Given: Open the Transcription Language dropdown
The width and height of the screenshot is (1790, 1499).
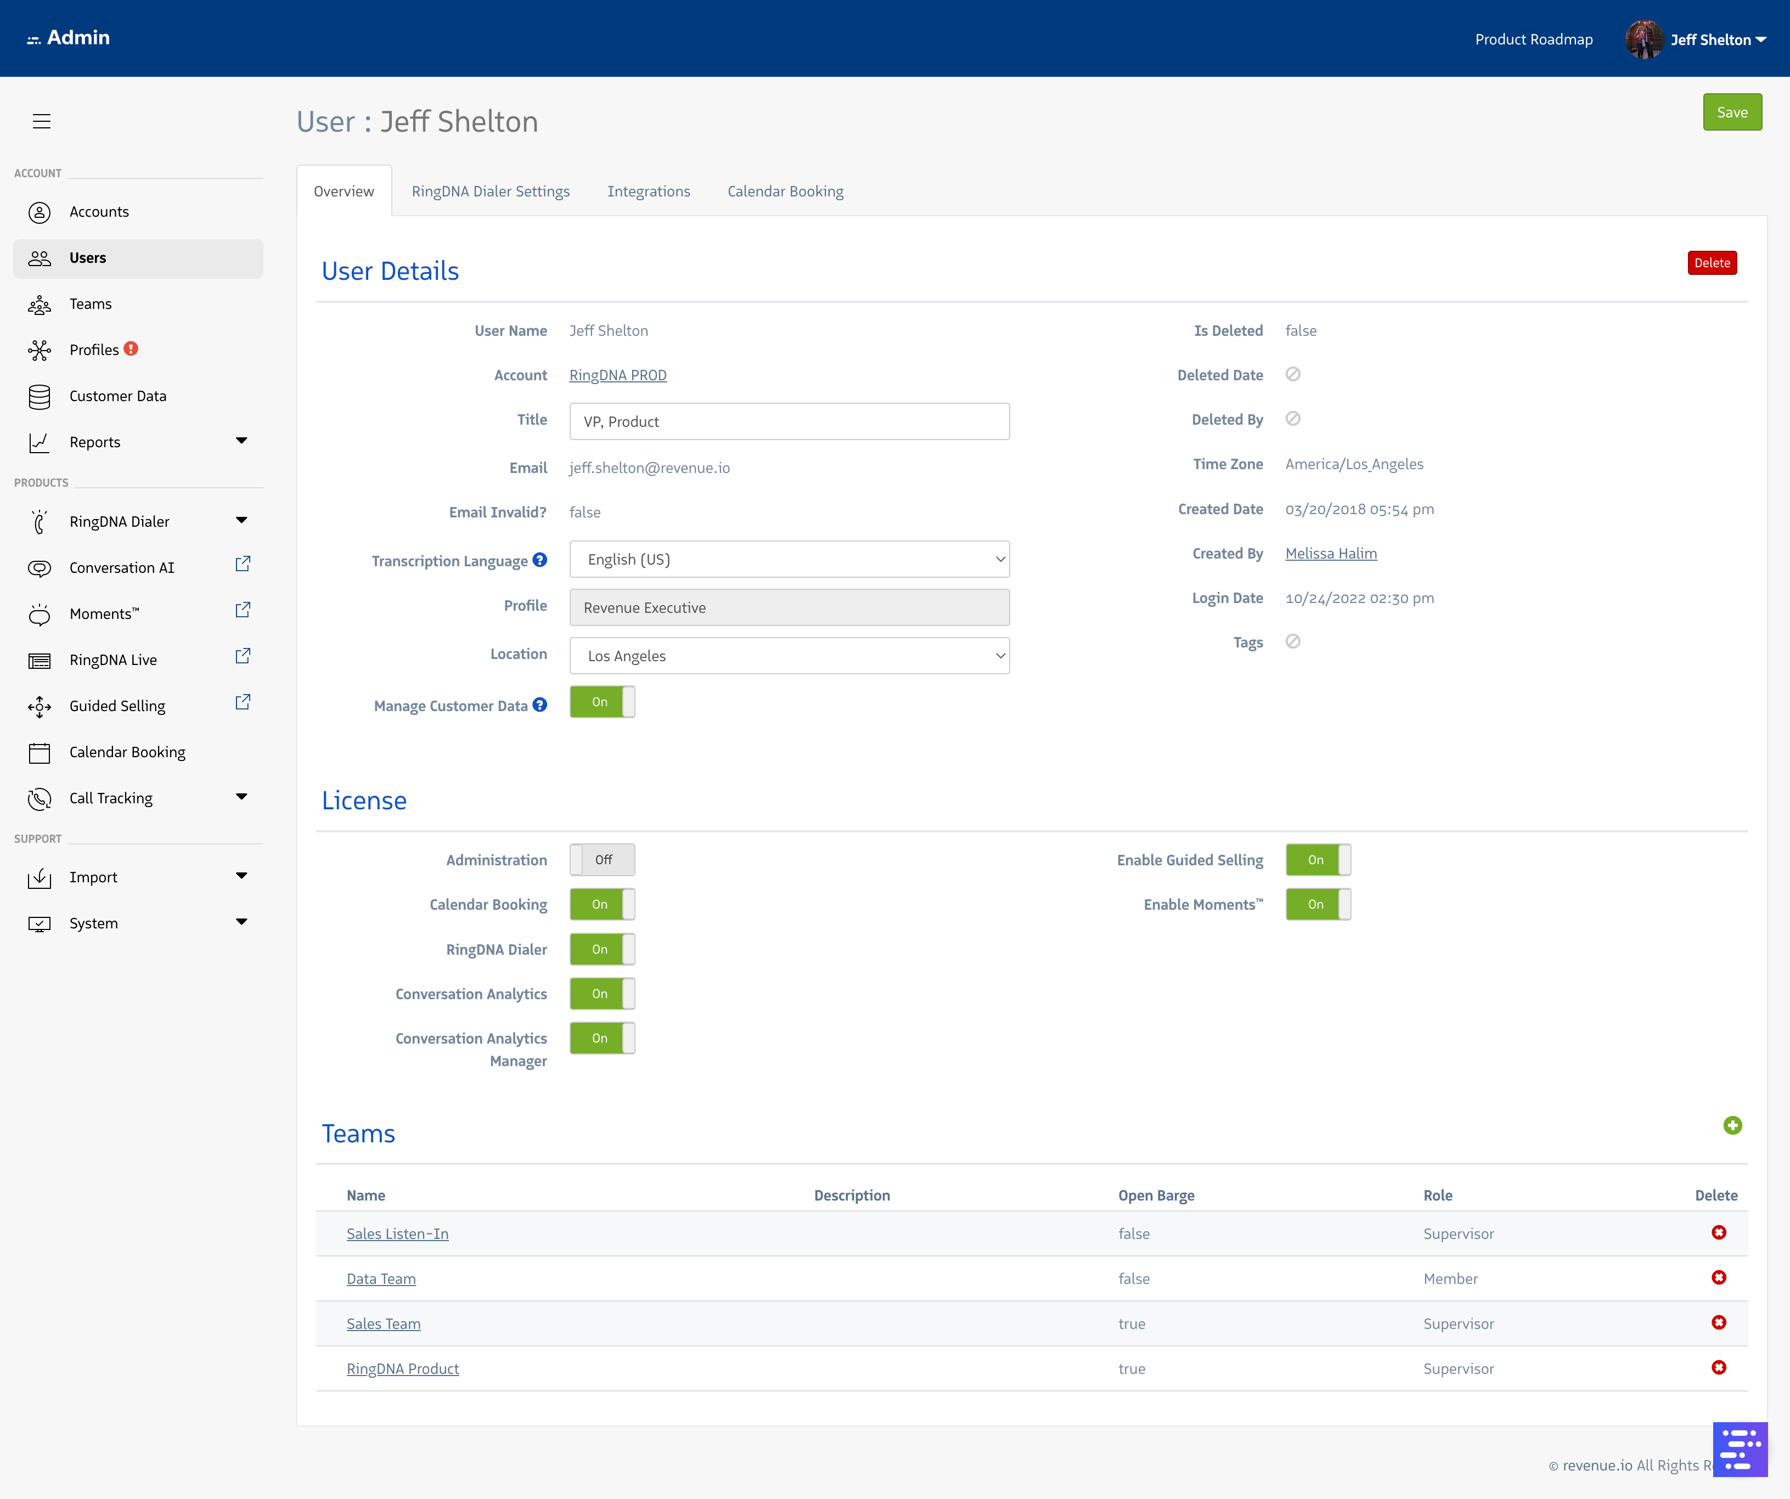Looking at the screenshot, I should (x=789, y=560).
